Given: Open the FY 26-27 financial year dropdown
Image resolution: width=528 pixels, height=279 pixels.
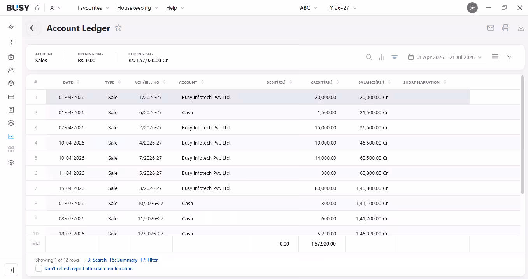Looking at the screenshot, I should coord(342,8).
